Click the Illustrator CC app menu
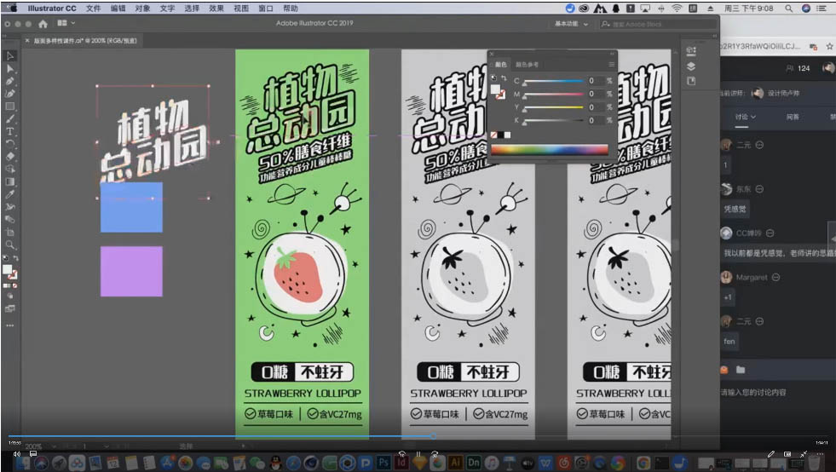The width and height of the screenshot is (836, 472). click(52, 8)
